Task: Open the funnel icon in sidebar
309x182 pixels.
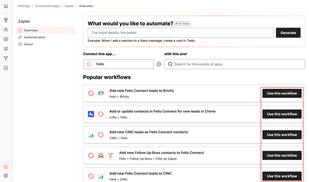Action: click(x=6, y=20)
